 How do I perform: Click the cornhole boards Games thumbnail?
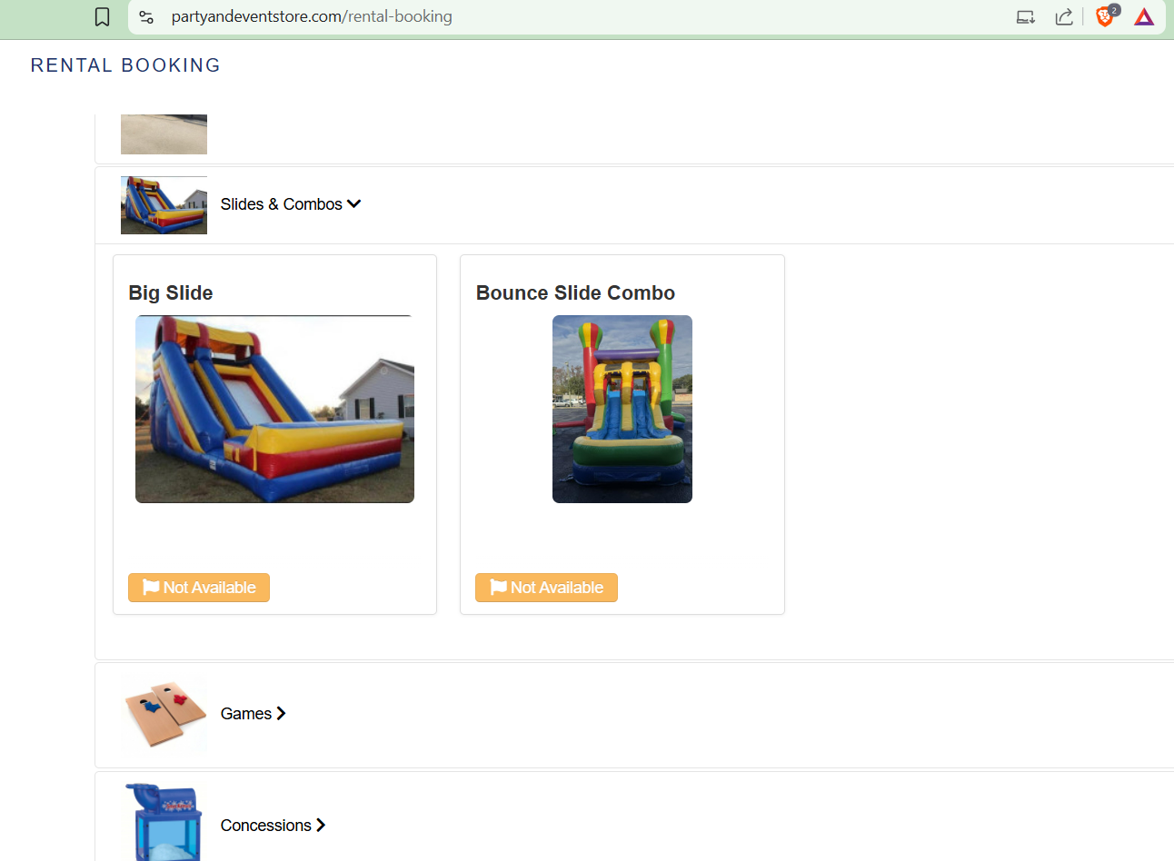164,714
